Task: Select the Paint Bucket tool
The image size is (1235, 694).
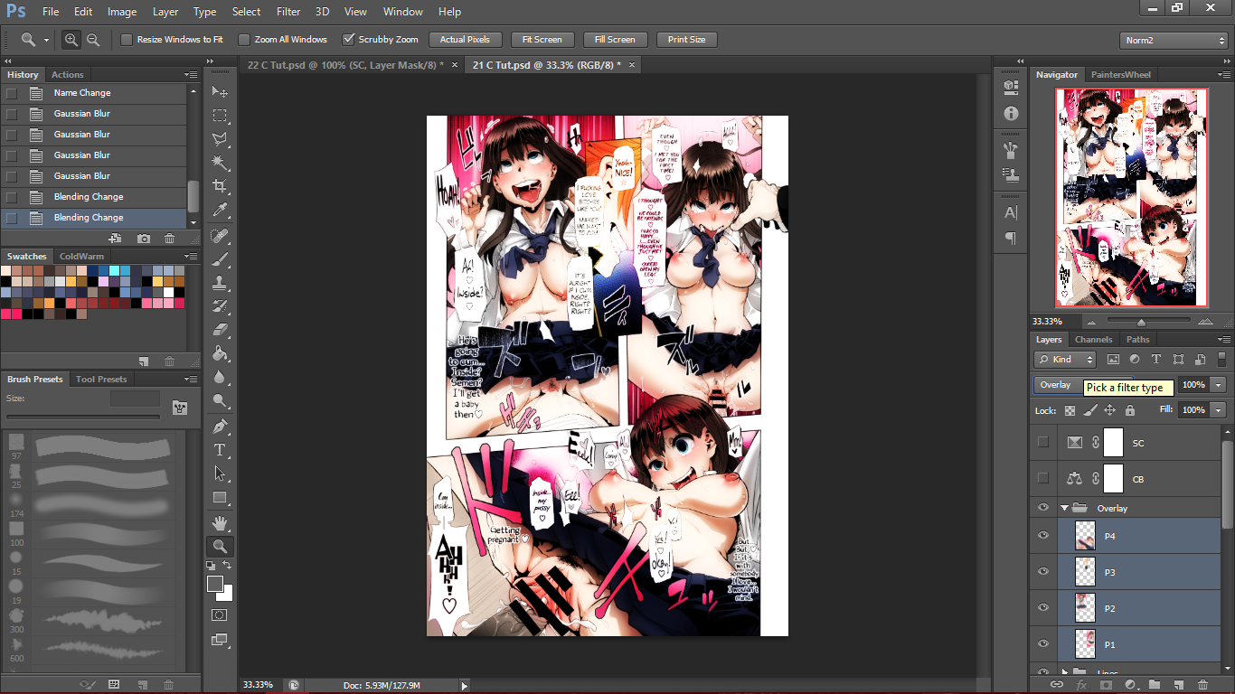Action: tap(220, 353)
